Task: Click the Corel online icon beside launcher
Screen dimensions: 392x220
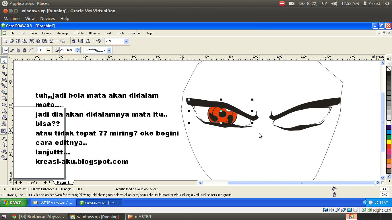Action: pos(99,41)
